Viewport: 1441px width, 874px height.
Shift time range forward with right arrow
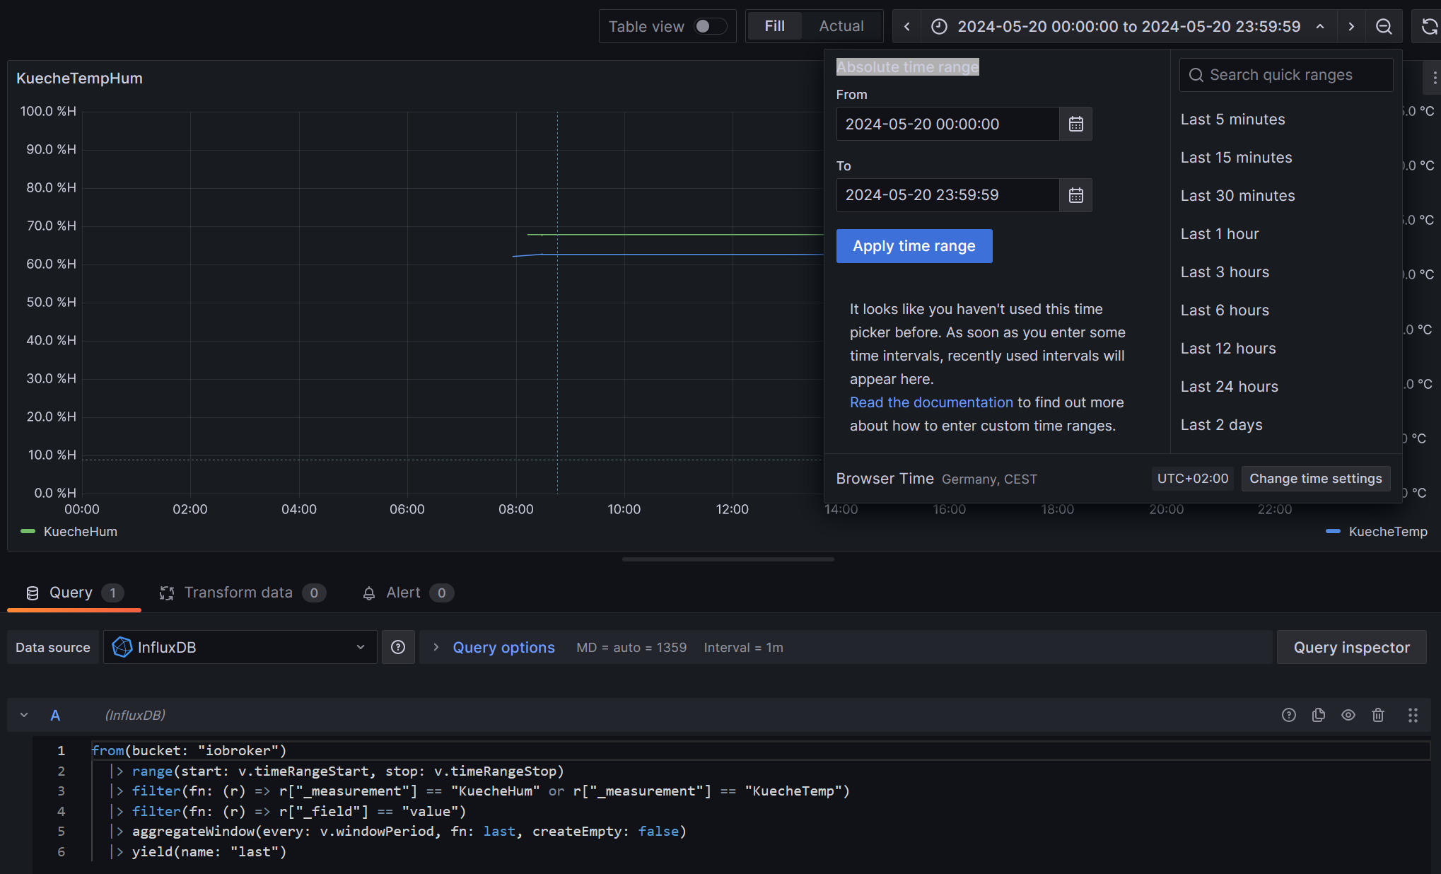(x=1350, y=27)
